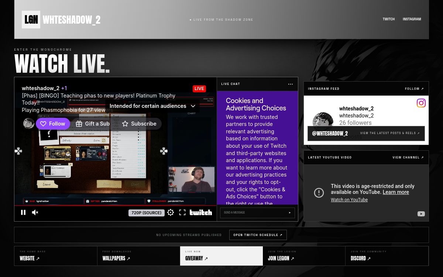Open the Twitch link in header
This screenshot has height=277, width=443.
point(388,19)
